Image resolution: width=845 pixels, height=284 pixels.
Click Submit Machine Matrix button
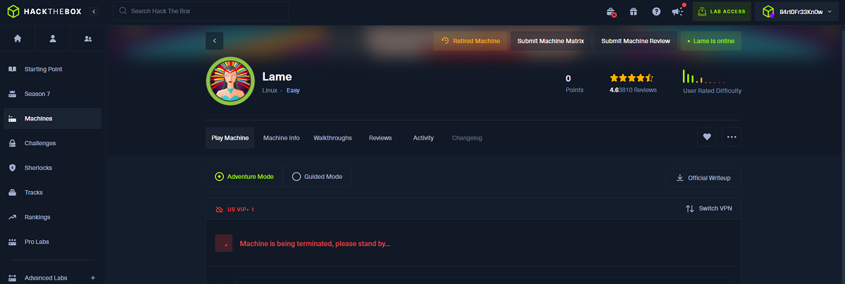click(x=551, y=41)
